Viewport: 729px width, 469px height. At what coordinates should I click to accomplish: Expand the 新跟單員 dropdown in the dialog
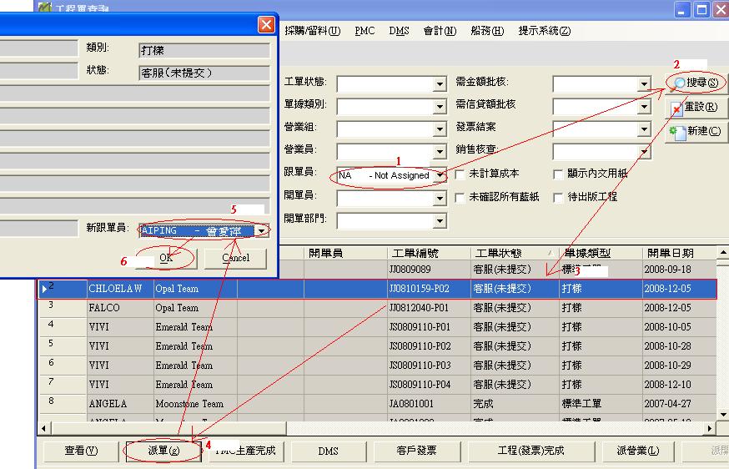pyautogui.click(x=262, y=230)
